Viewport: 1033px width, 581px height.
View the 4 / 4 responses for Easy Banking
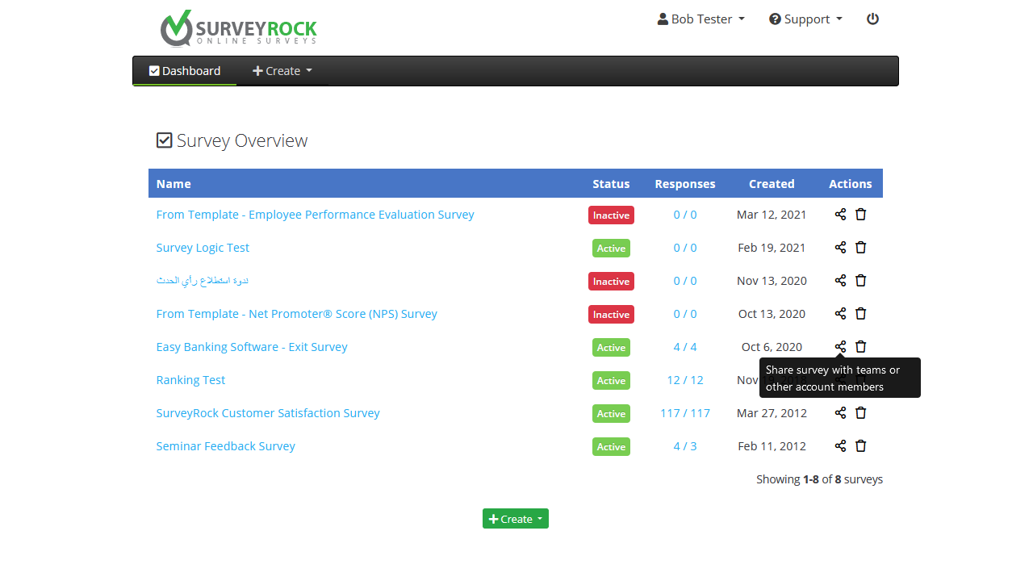[x=685, y=347]
